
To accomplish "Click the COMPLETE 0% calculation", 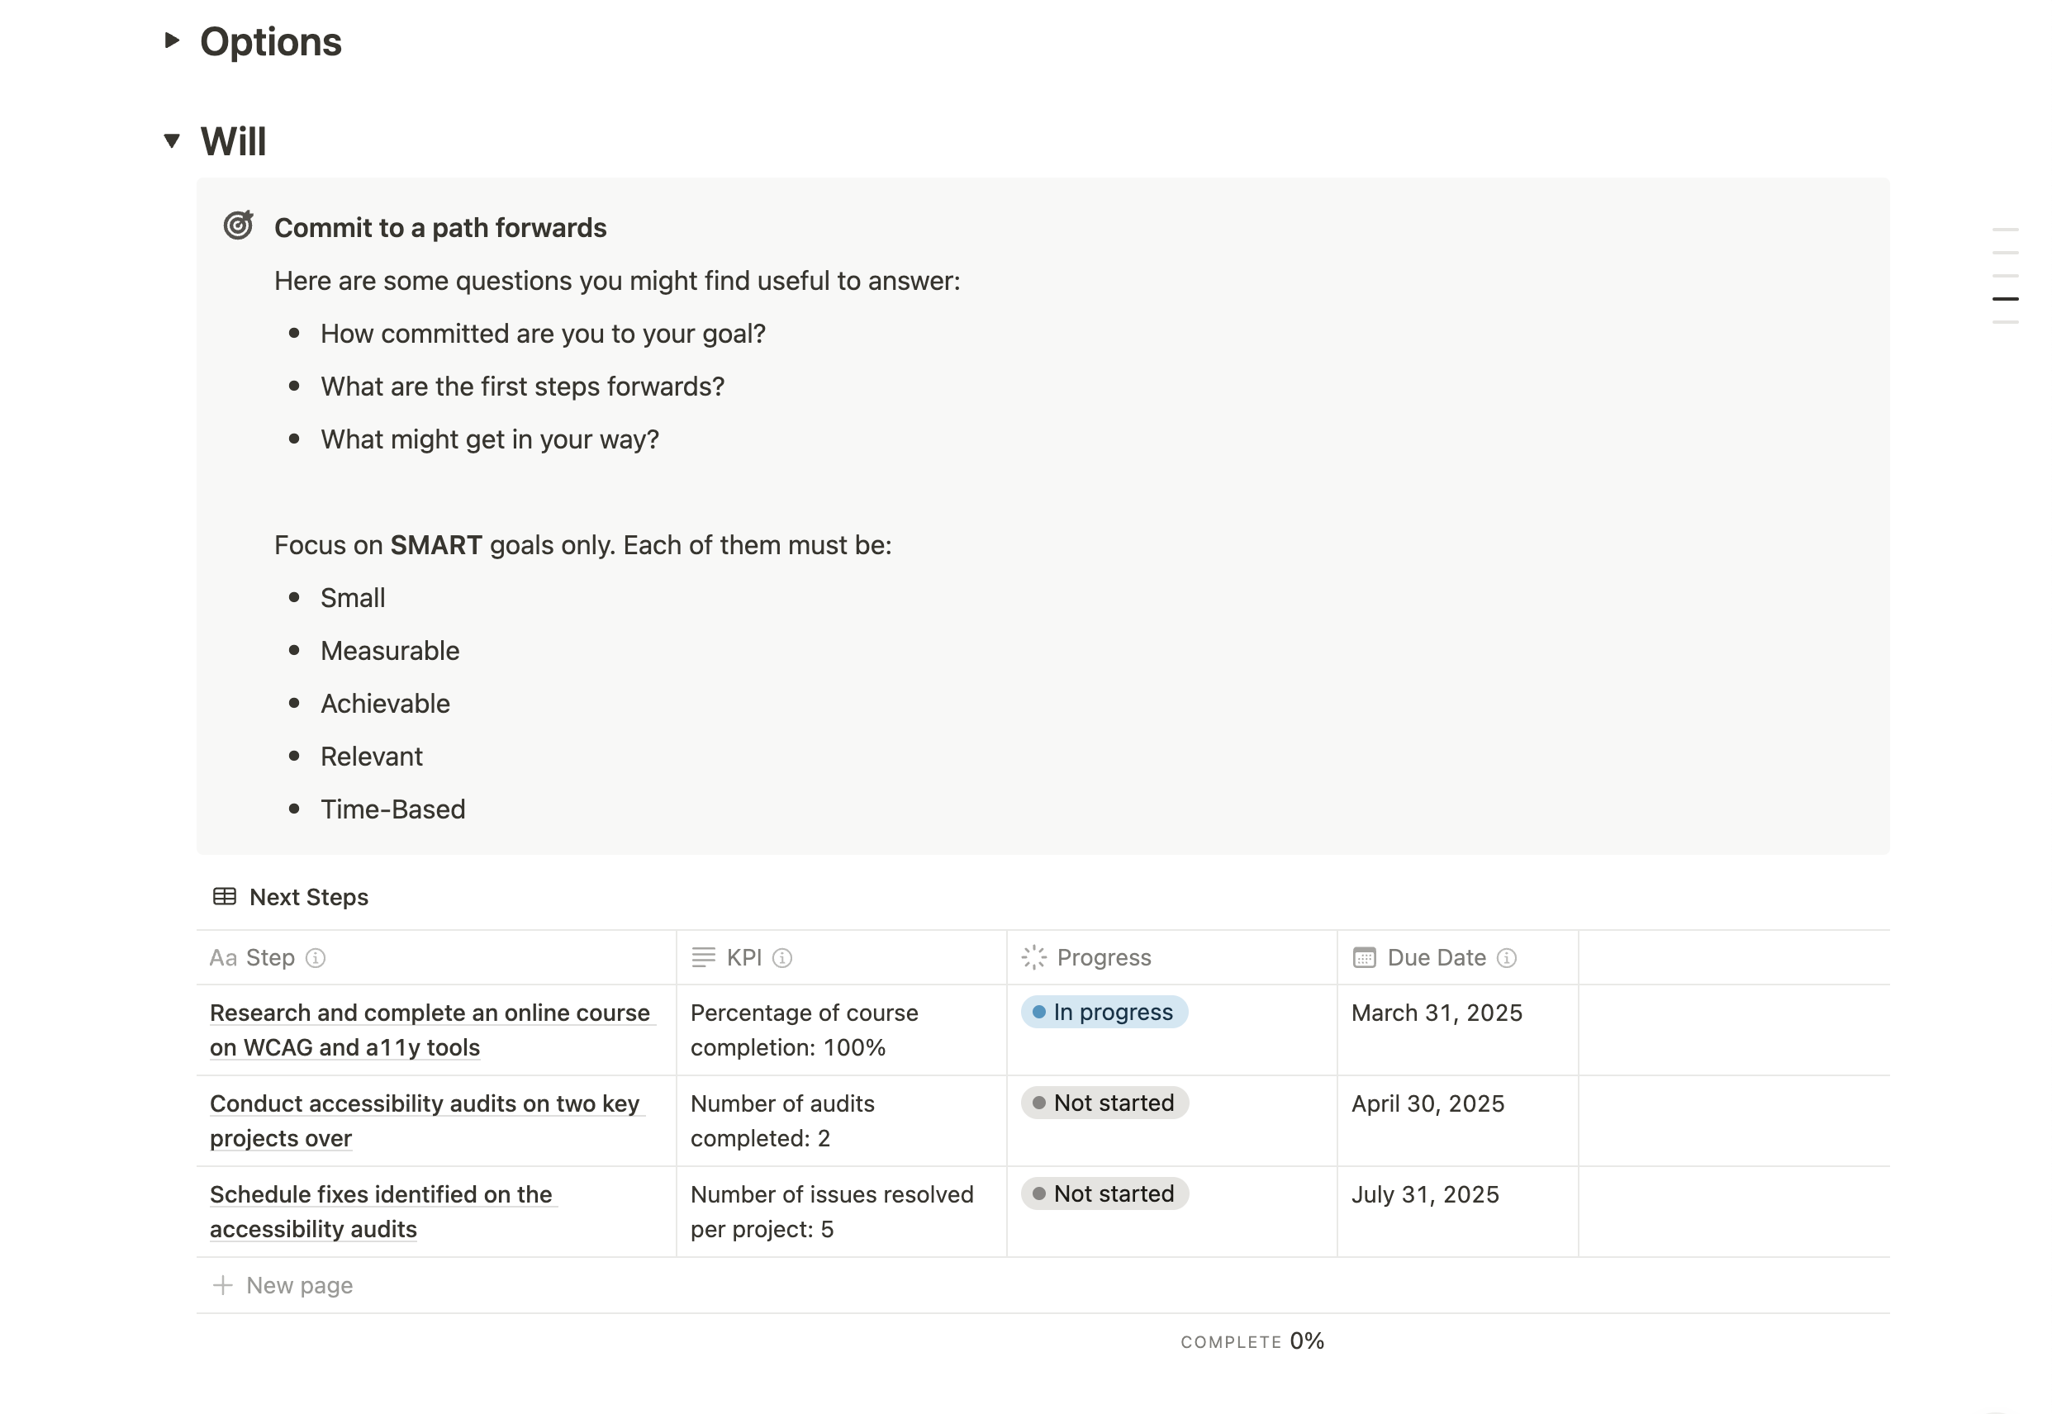I will coord(1252,1341).
